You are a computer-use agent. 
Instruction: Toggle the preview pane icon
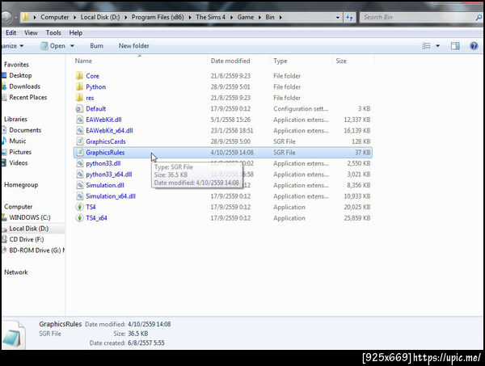(x=455, y=46)
